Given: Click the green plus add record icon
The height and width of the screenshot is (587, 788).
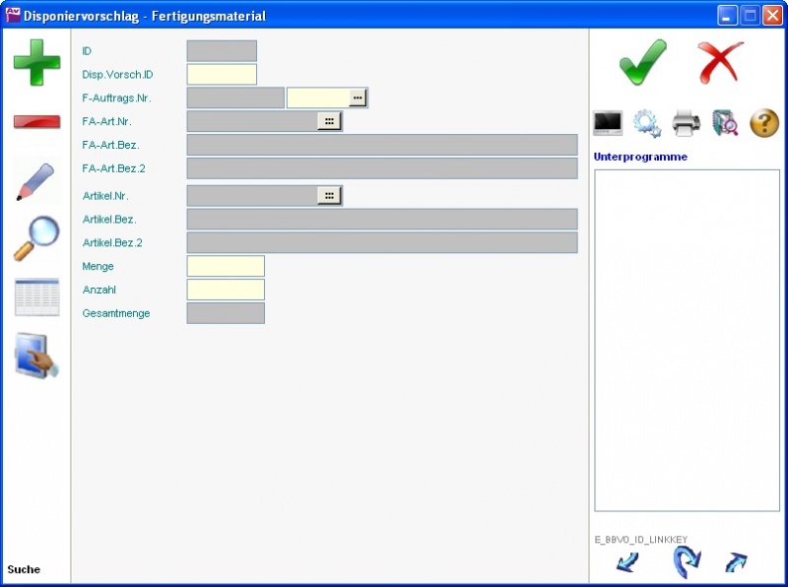Looking at the screenshot, I should coord(36,62).
